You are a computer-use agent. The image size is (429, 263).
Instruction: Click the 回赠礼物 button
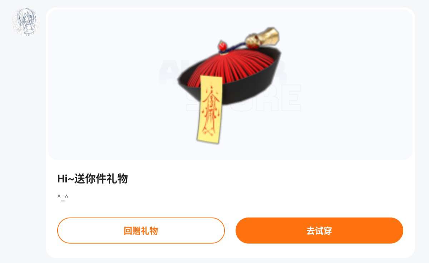(141, 230)
